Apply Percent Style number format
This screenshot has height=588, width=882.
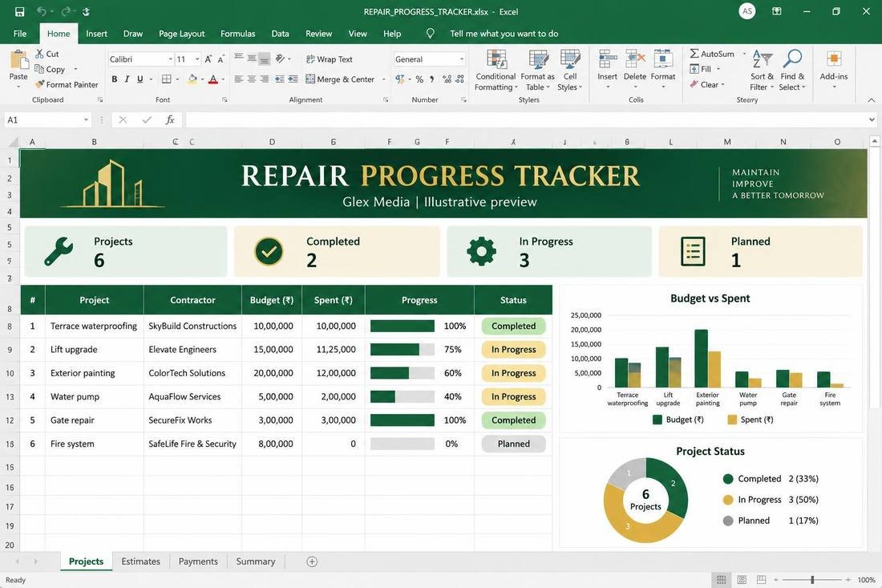pyautogui.click(x=419, y=79)
